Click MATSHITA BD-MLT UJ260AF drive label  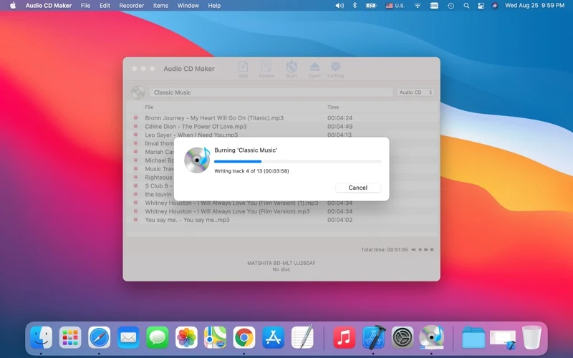tap(281, 263)
